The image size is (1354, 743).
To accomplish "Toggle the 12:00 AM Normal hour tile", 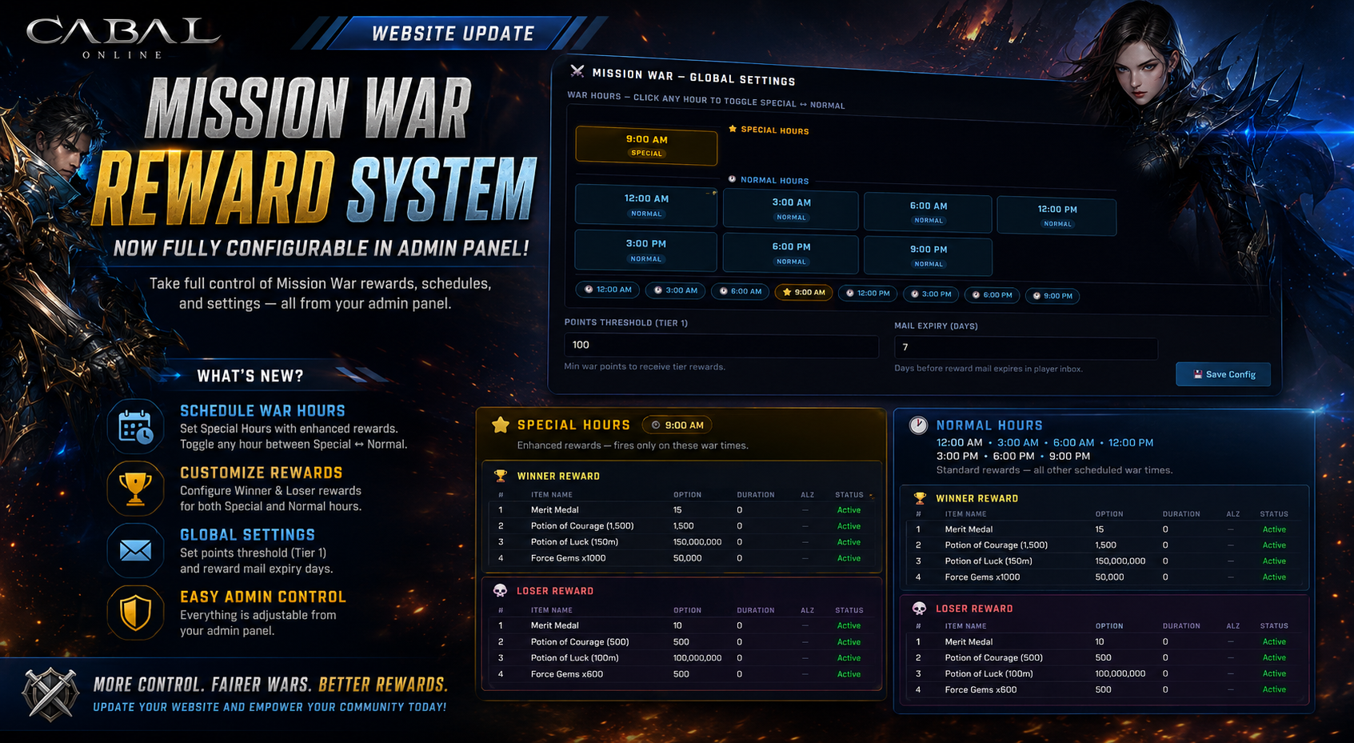I will click(x=646, y=205).
